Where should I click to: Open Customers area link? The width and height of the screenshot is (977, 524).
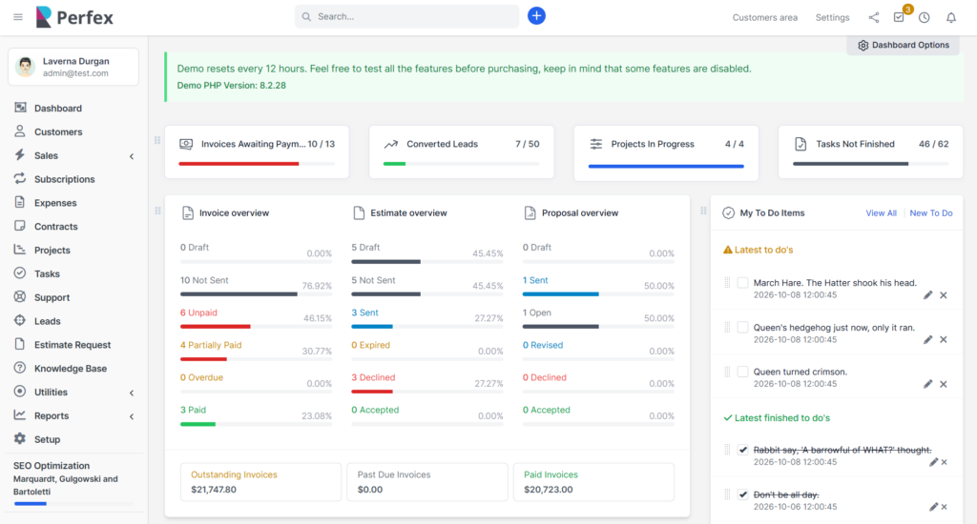[x=764, y=17]
